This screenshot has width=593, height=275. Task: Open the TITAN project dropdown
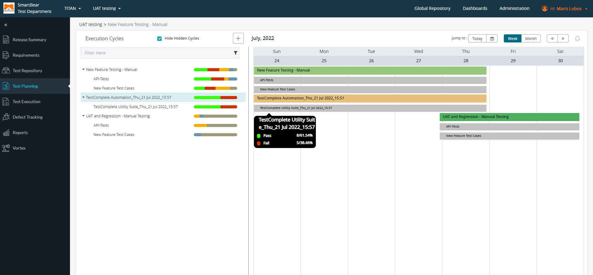click(72, 8)
